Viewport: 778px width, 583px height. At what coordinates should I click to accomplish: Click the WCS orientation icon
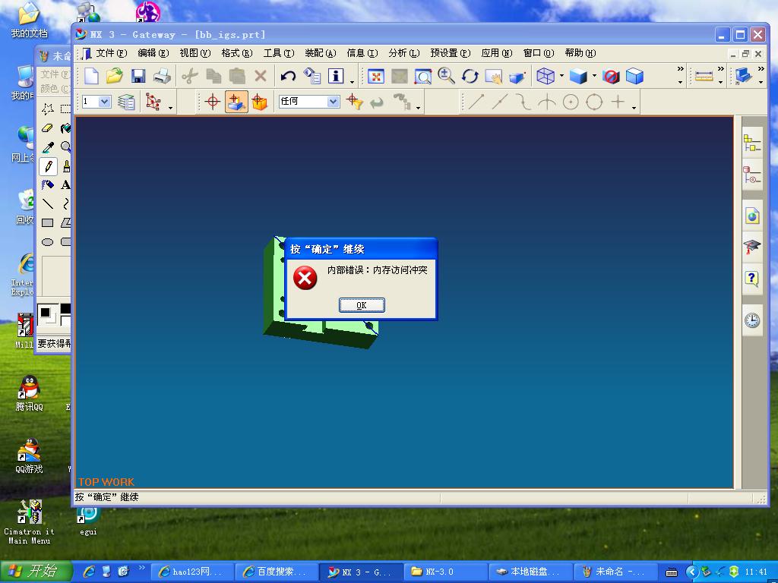tap(153, 102)
